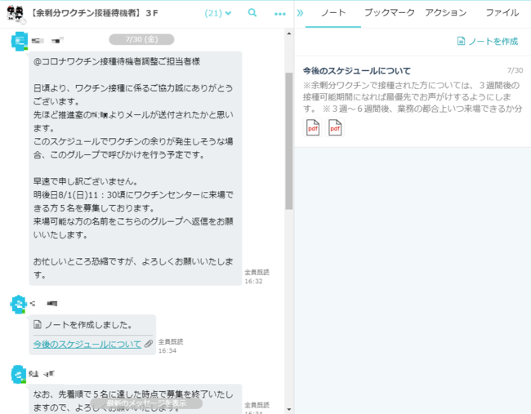
Task: Click avatar of the sender who created the note
Action: point(18,305)
